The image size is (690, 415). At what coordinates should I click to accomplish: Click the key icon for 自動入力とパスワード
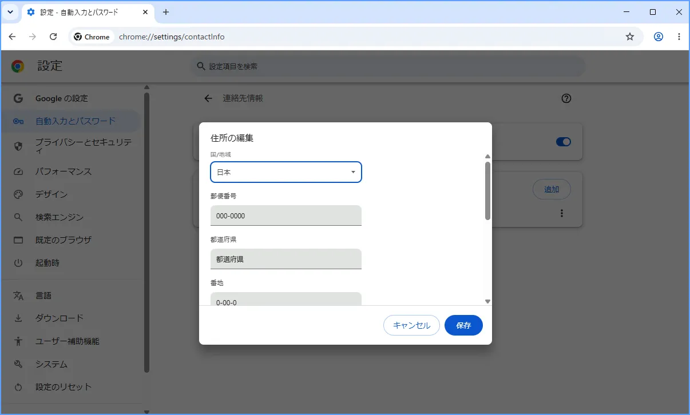coord(18,121)
